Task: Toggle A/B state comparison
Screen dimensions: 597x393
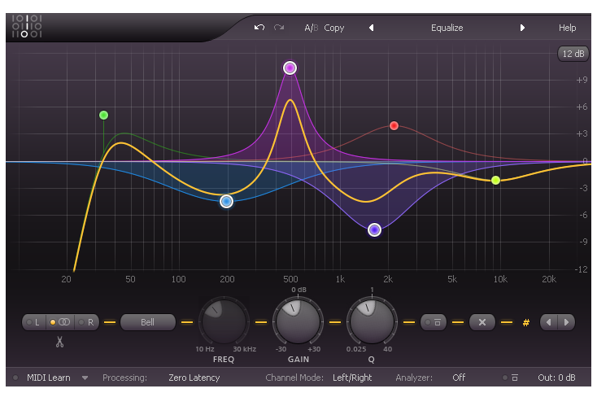Action: pyautogui.click(x=311, y=28)
